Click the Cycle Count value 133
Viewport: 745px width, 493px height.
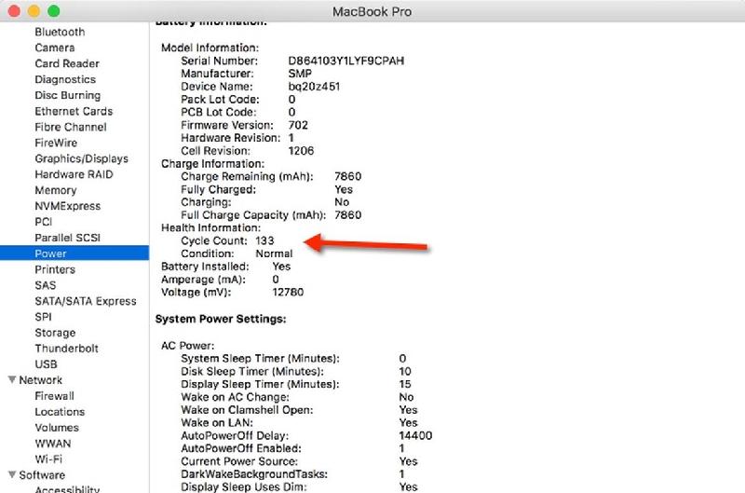264,240
